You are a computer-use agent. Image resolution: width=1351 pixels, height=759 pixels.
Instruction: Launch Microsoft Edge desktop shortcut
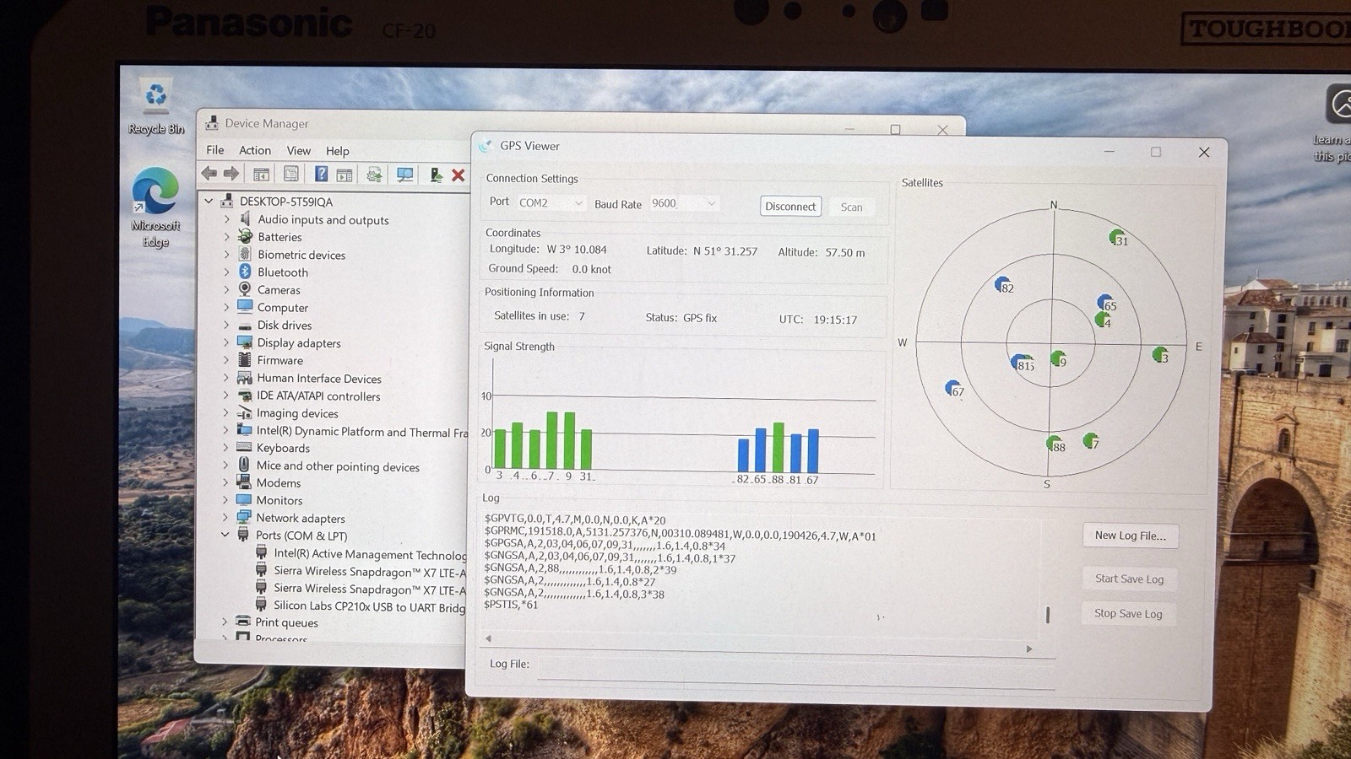(155, 208)
